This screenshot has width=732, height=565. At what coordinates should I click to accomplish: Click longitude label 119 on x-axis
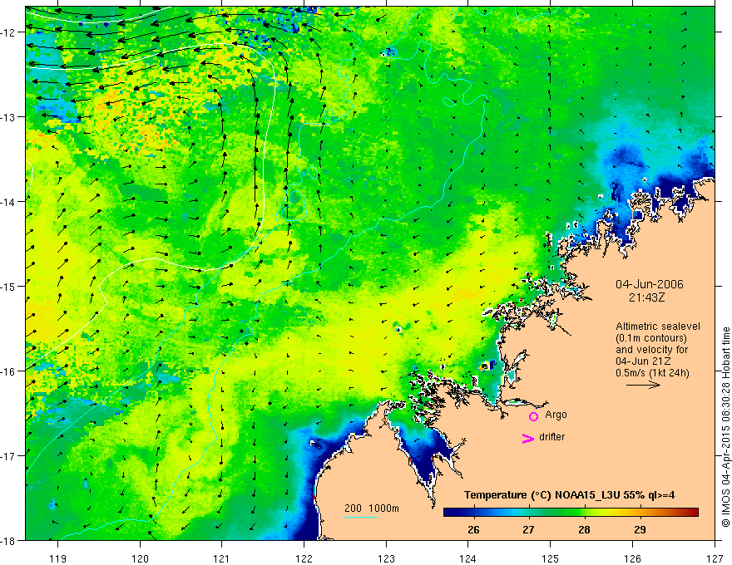(x=58, y=558)
